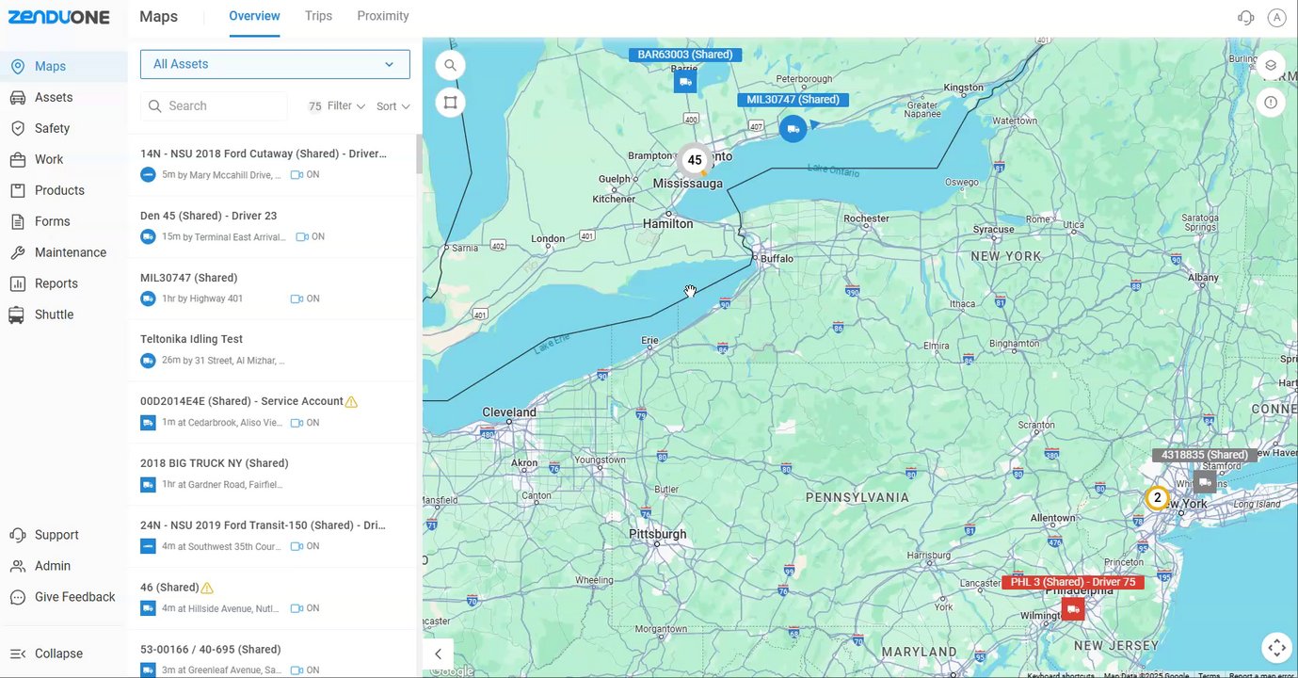Screen dimensions: 1298x678
Task: Click the Shuttle bus icon
Action: pyautogui.click(x=17, y=315)
